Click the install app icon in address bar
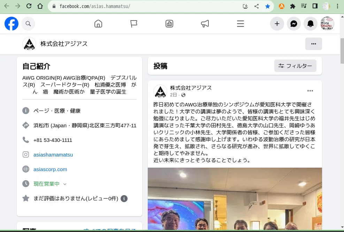Screen dimensions: 344x232 pos(245,6)
